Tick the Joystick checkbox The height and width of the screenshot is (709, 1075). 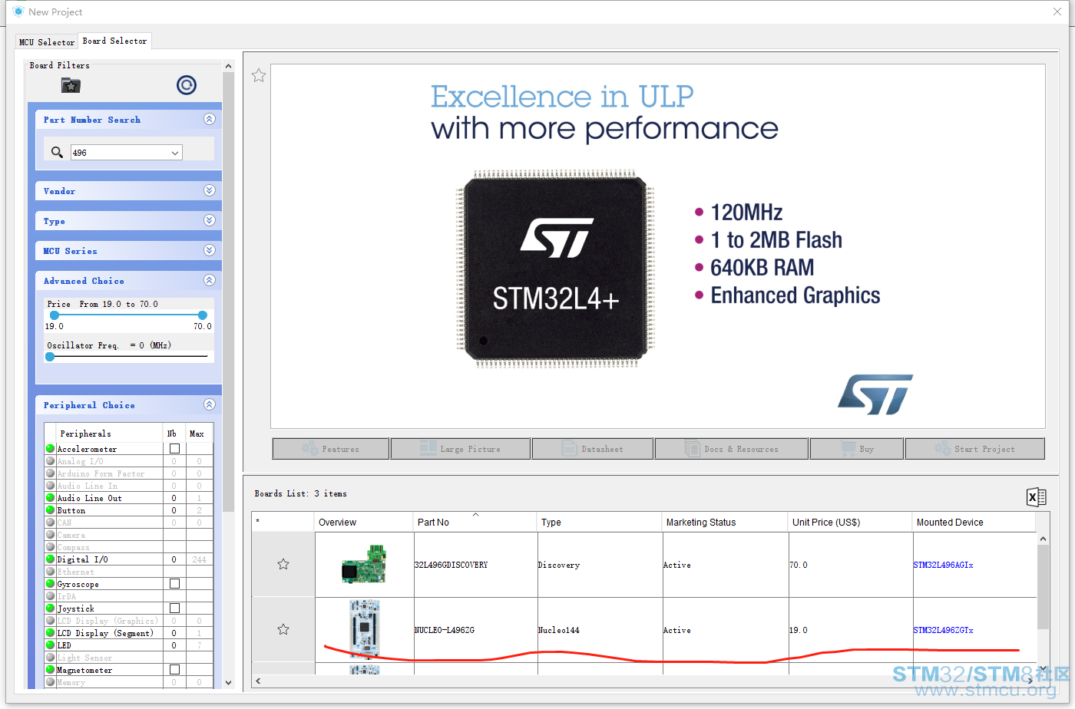coord(174,608)
